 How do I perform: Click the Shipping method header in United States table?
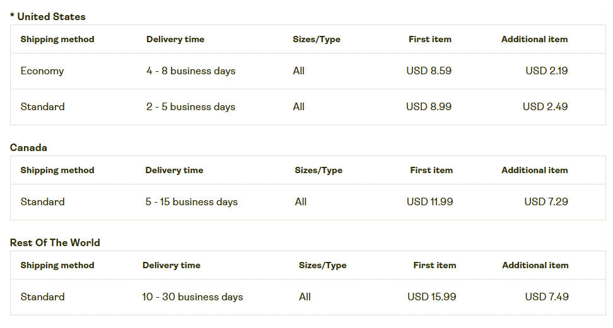click(x=57, y=39)
